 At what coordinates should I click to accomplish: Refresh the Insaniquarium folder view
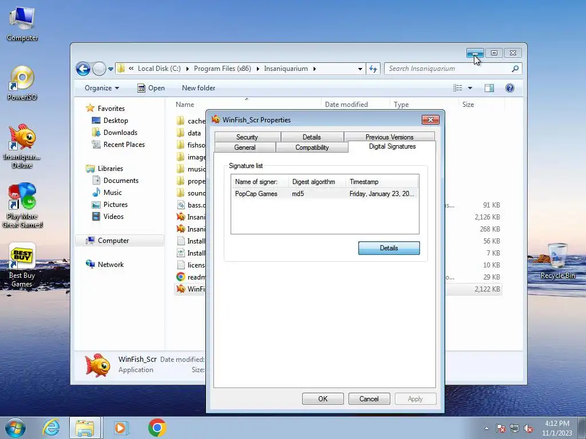(373, 69)
